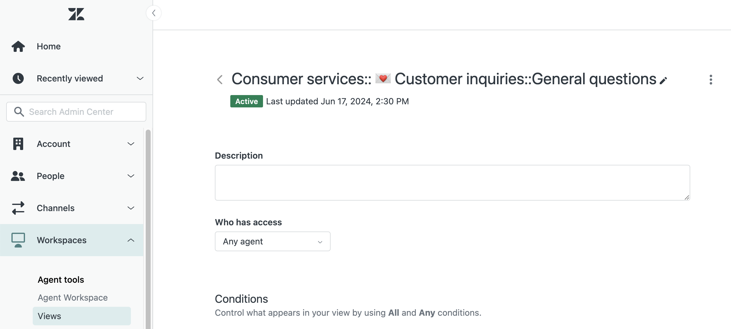731x329 pixels.
Task: Open the three-dot options menu
Action: (x=711, y=80)
